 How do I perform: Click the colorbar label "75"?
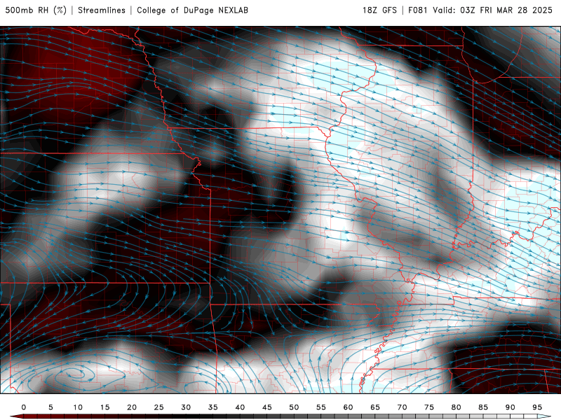point(429,407)
